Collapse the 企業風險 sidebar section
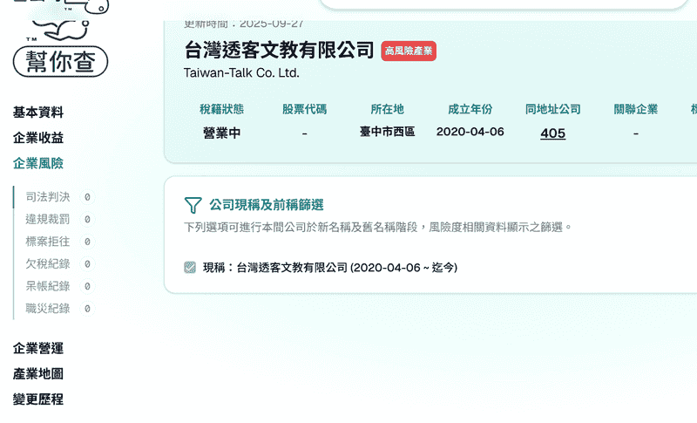Screen dimensions: 697x423 click(38, 163)
